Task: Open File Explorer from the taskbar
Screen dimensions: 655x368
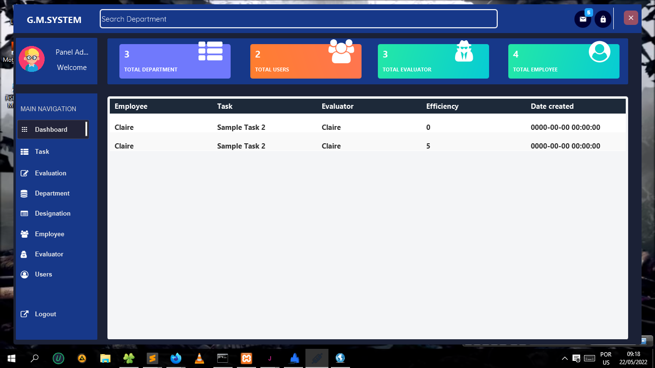Action: (105, 358)
